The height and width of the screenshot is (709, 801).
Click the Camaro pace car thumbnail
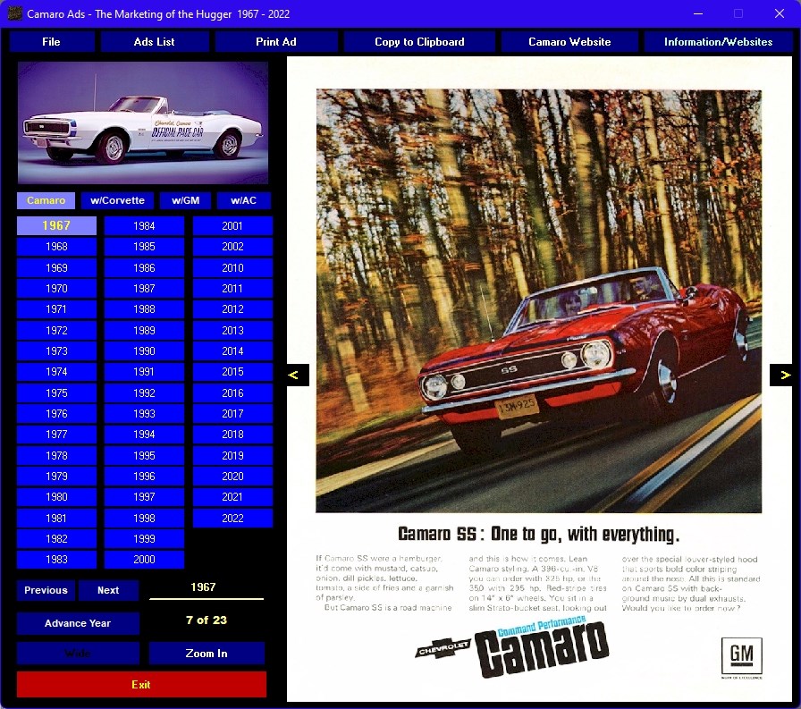tap(143, 122)
